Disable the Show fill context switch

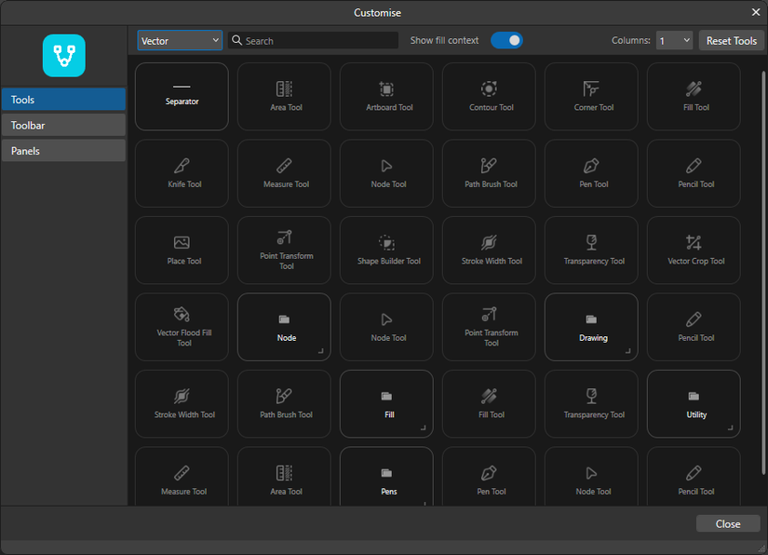[506, 40]
